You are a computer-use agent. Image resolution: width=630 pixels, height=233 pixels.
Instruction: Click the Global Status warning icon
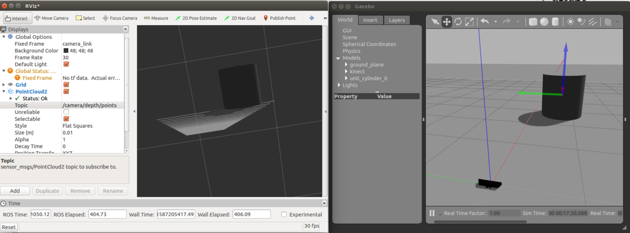pos(10,71)
